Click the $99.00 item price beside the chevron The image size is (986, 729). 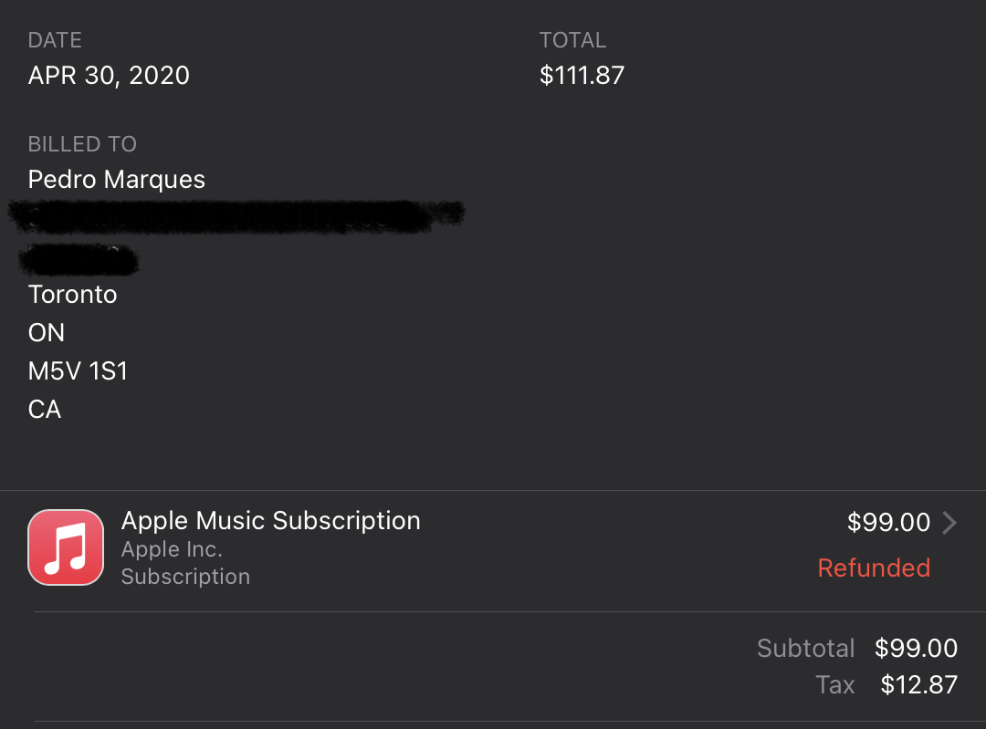[888, 522]
